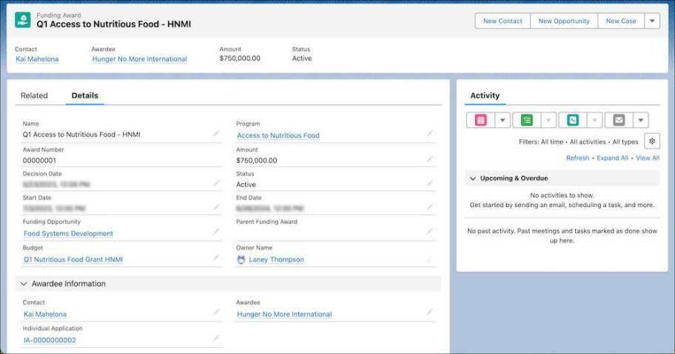675x354 pixels.
Task: Click the Laney Thompson owner avatar icon
Action: (x=241, y=259)
